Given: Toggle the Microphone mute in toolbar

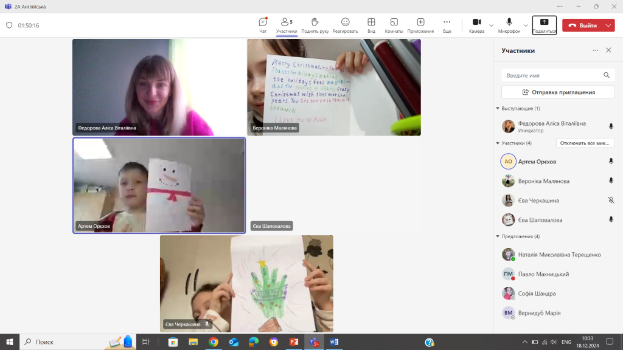Looking at the screenshot, I should pos(509,22).
